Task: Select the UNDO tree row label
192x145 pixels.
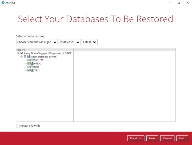Action: click(x=38, y=63)
